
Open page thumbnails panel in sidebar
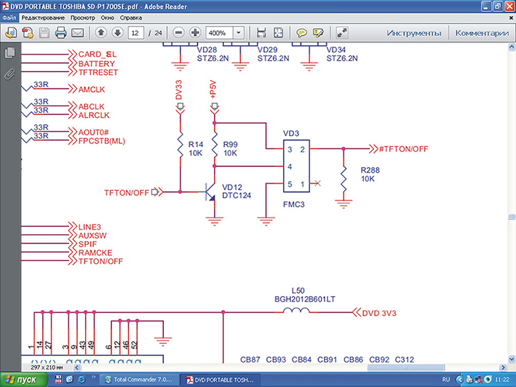click(10, 53)
